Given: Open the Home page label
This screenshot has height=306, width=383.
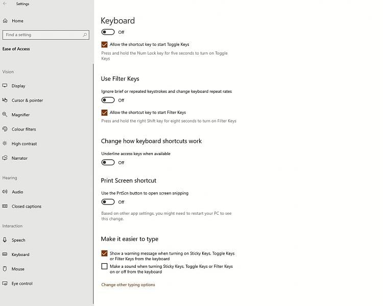Looking at the screenshot, I should [17, 21].
